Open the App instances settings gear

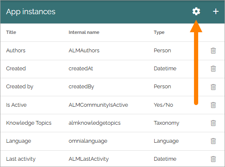(x=196, y=11)
